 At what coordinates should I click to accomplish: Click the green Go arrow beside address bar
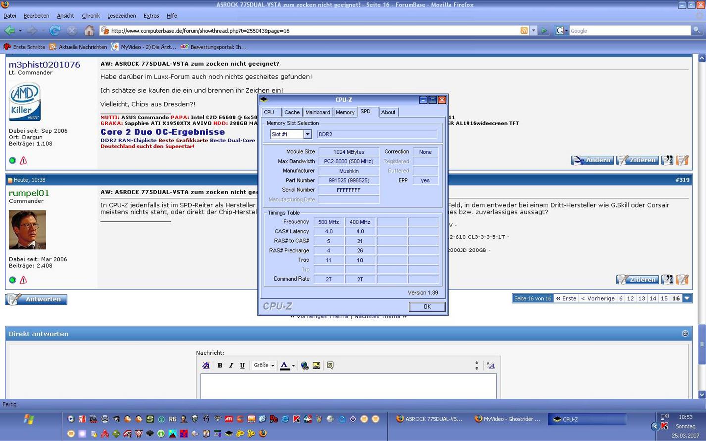(x=544, y=31)
